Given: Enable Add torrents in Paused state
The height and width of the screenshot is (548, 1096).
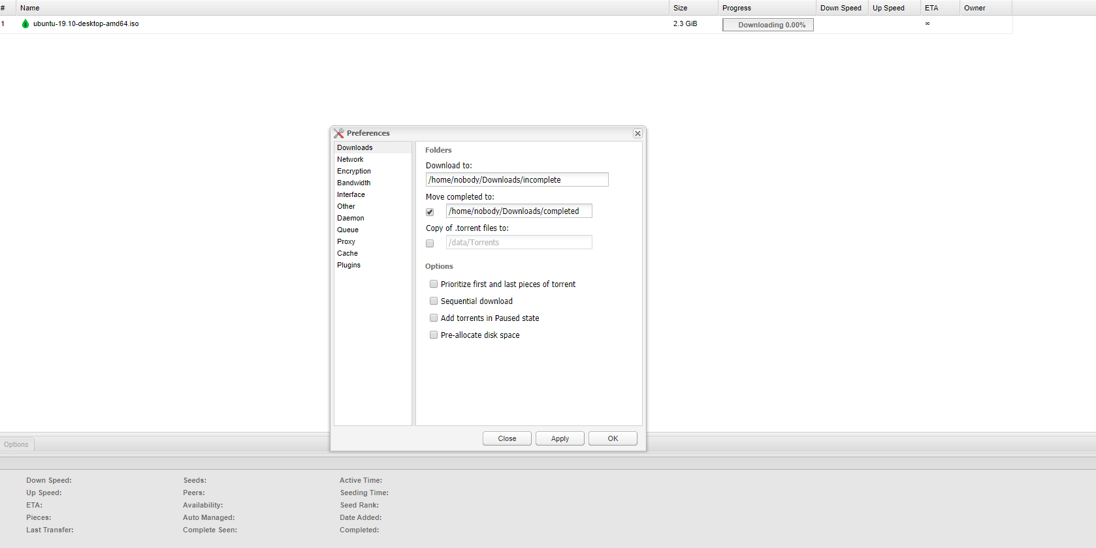Looking at the screenshot, I should point(434,318).
